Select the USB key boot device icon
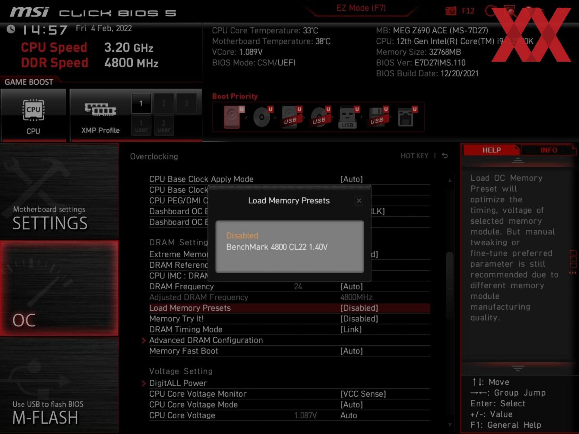The image size is (579, 434). [349, 117]
